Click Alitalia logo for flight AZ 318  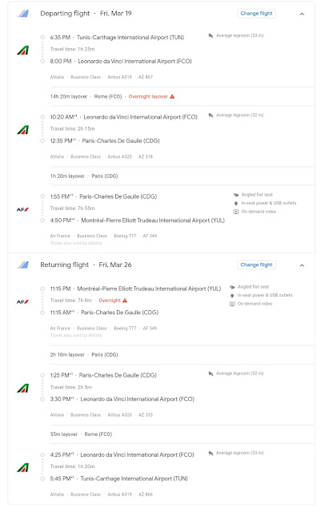coord(23,130)
